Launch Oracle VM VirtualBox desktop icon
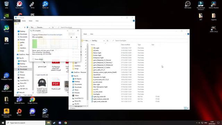The width and height of the screenshot is (222, 125). click(45, 113)
